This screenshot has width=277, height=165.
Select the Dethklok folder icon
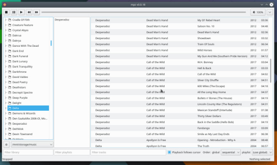(x=10, y=129)
